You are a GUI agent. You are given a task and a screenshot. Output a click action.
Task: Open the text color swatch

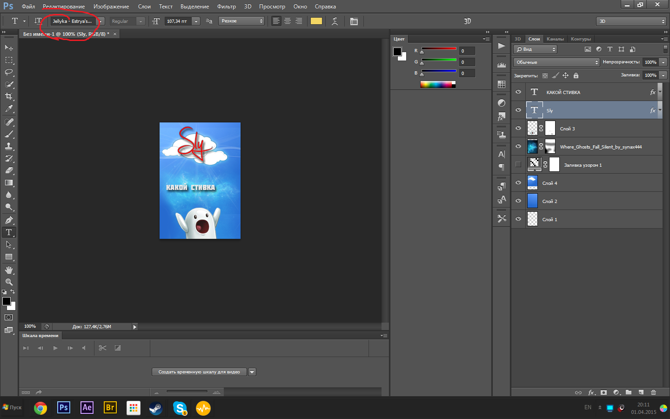click(x=316, y=21)
